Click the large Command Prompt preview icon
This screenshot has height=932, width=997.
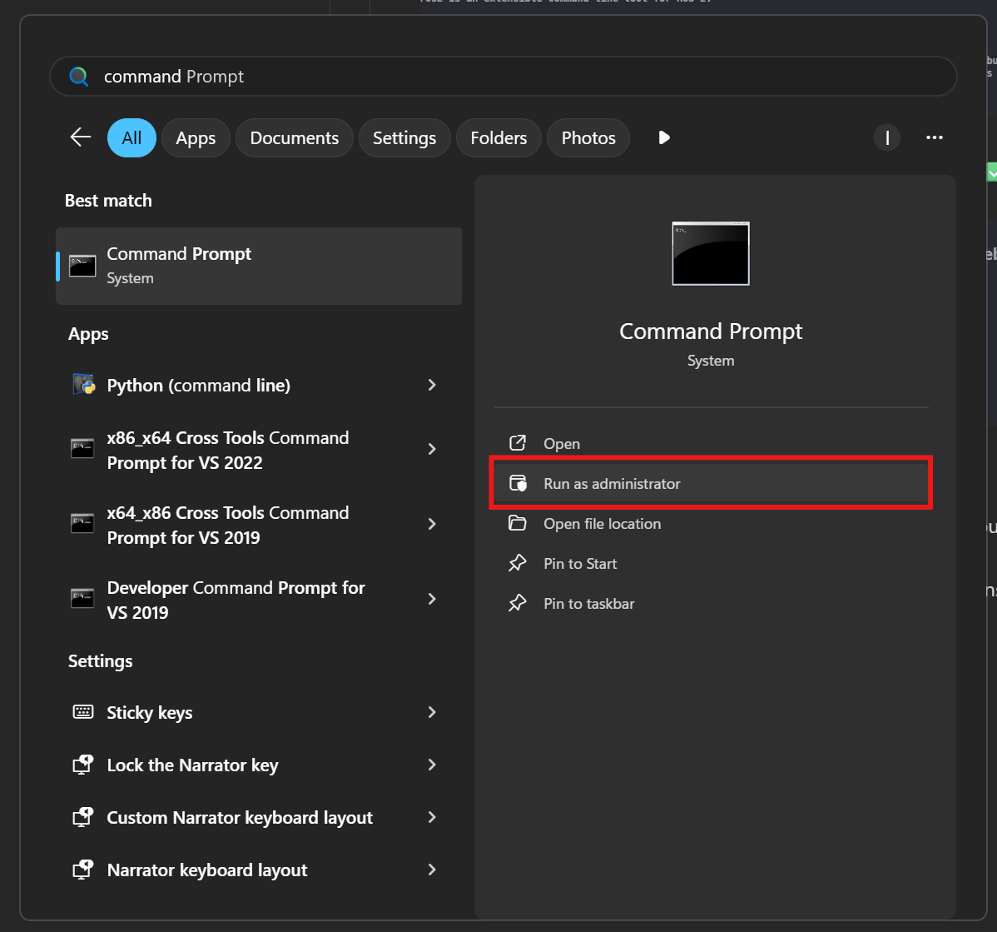[711, 253]
